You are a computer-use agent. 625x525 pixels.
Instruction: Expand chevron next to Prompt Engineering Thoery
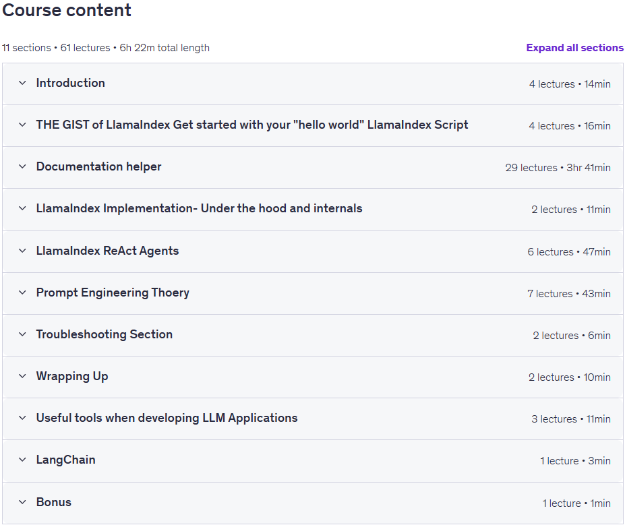[22, 292]
